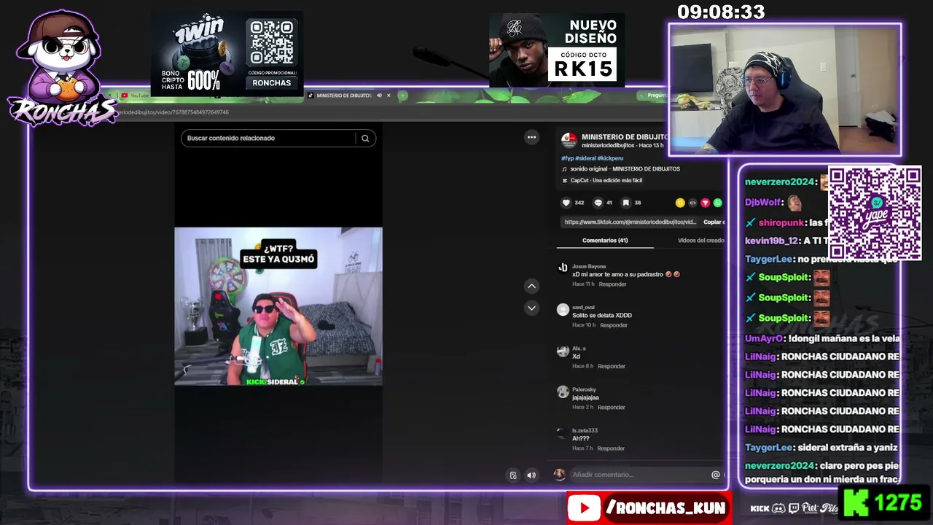Save video using the bookmark icon
This screenshot has height=525, width=933.
pos(625,203)
